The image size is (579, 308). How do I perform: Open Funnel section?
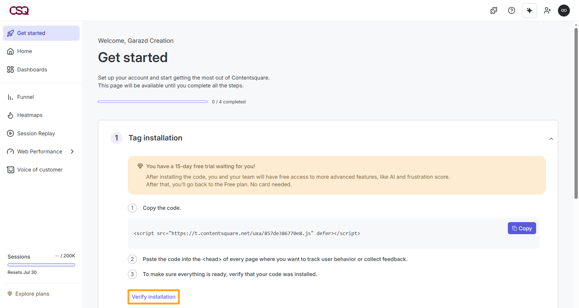click(41, 97)
